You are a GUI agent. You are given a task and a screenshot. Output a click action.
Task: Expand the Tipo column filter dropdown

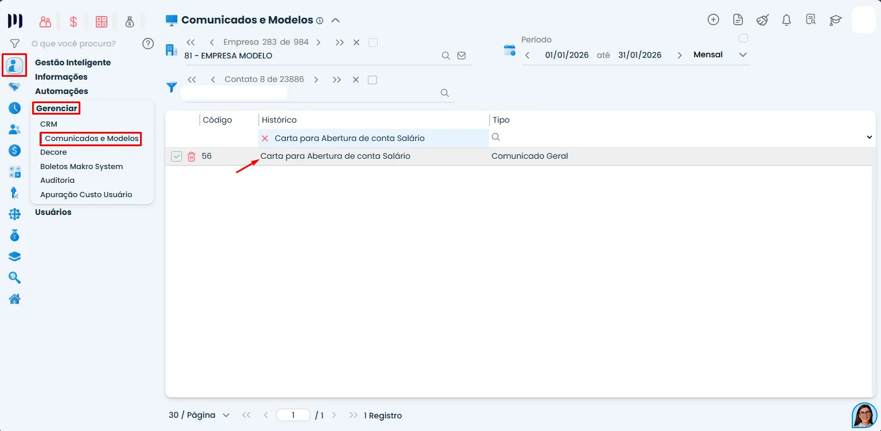coord(869,137)
